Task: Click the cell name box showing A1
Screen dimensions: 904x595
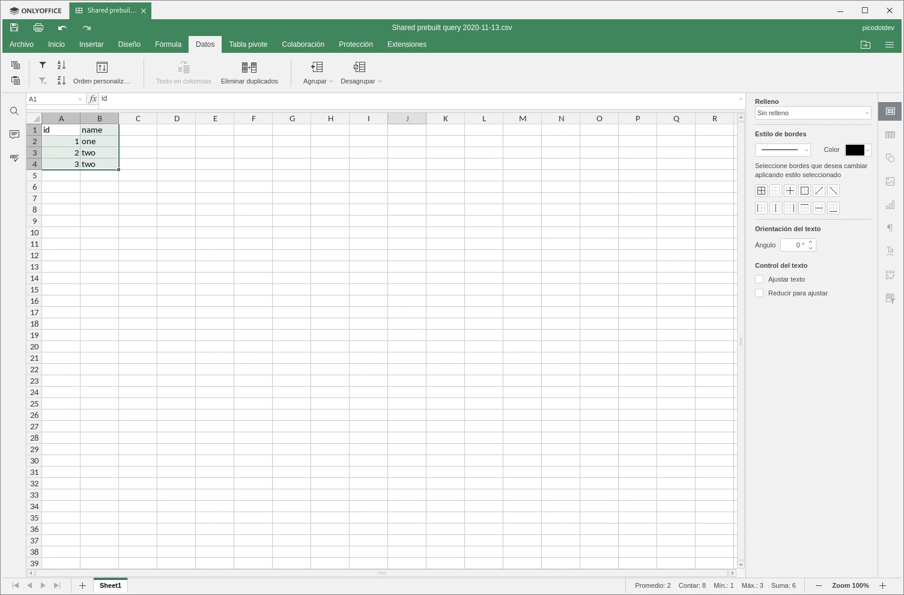Action: (54, 99)
